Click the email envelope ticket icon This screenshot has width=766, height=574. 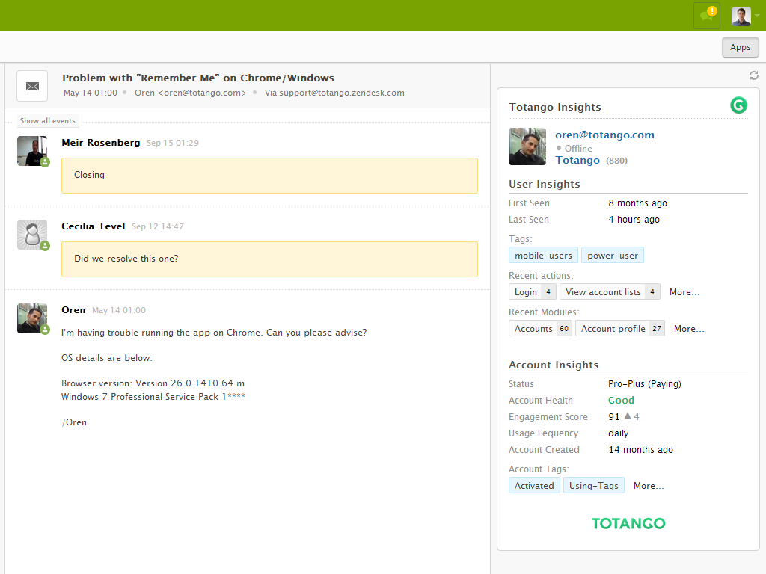(x=32, y=87)
